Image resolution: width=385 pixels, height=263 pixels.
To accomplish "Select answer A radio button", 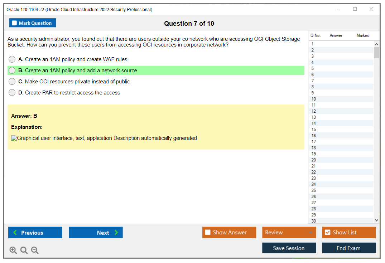I will [x=12, y=59].
